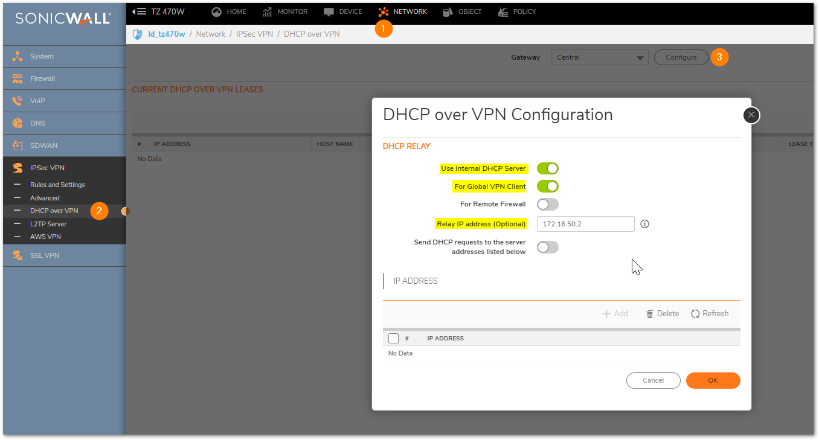Expand the Firewall sidebar section

[42, 78]
